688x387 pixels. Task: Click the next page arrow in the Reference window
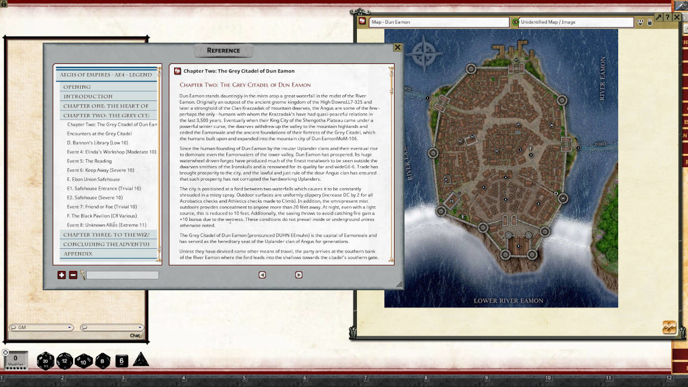299,275
